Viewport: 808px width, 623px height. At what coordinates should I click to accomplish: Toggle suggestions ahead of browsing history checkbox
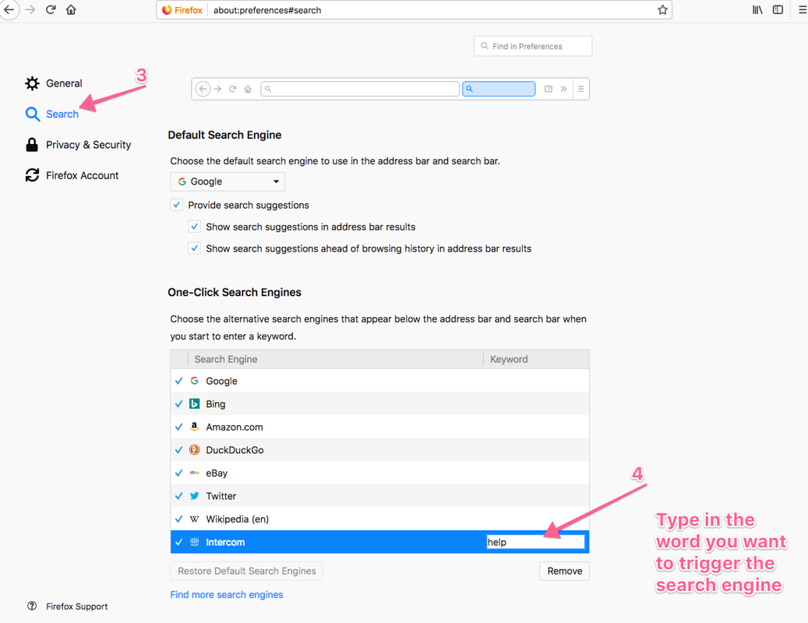(x=194, y=248)
